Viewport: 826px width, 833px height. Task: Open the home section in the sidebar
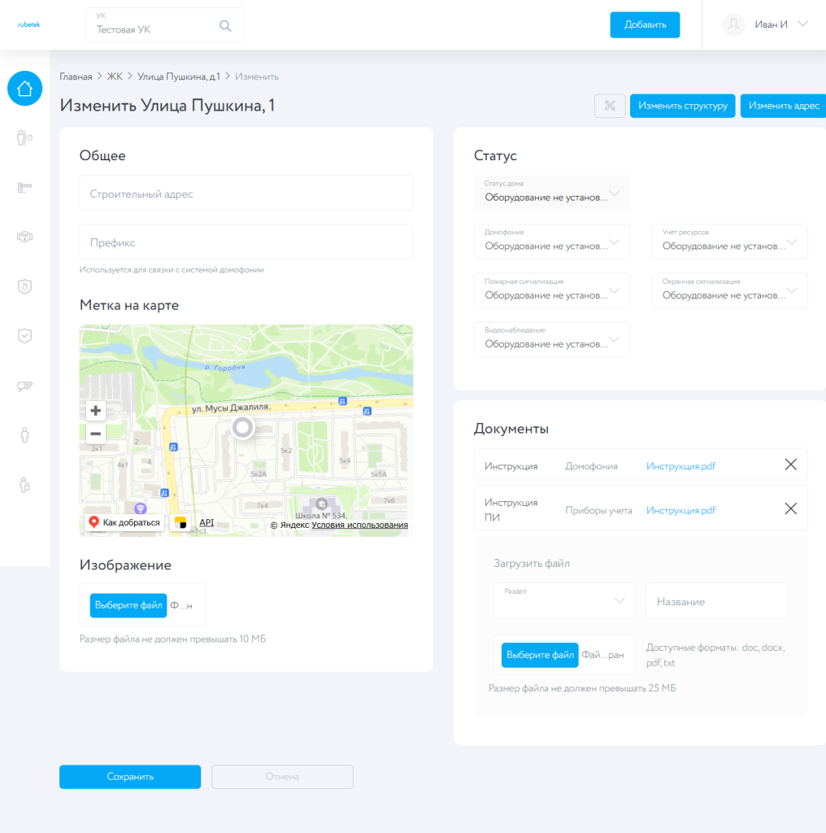24,88
